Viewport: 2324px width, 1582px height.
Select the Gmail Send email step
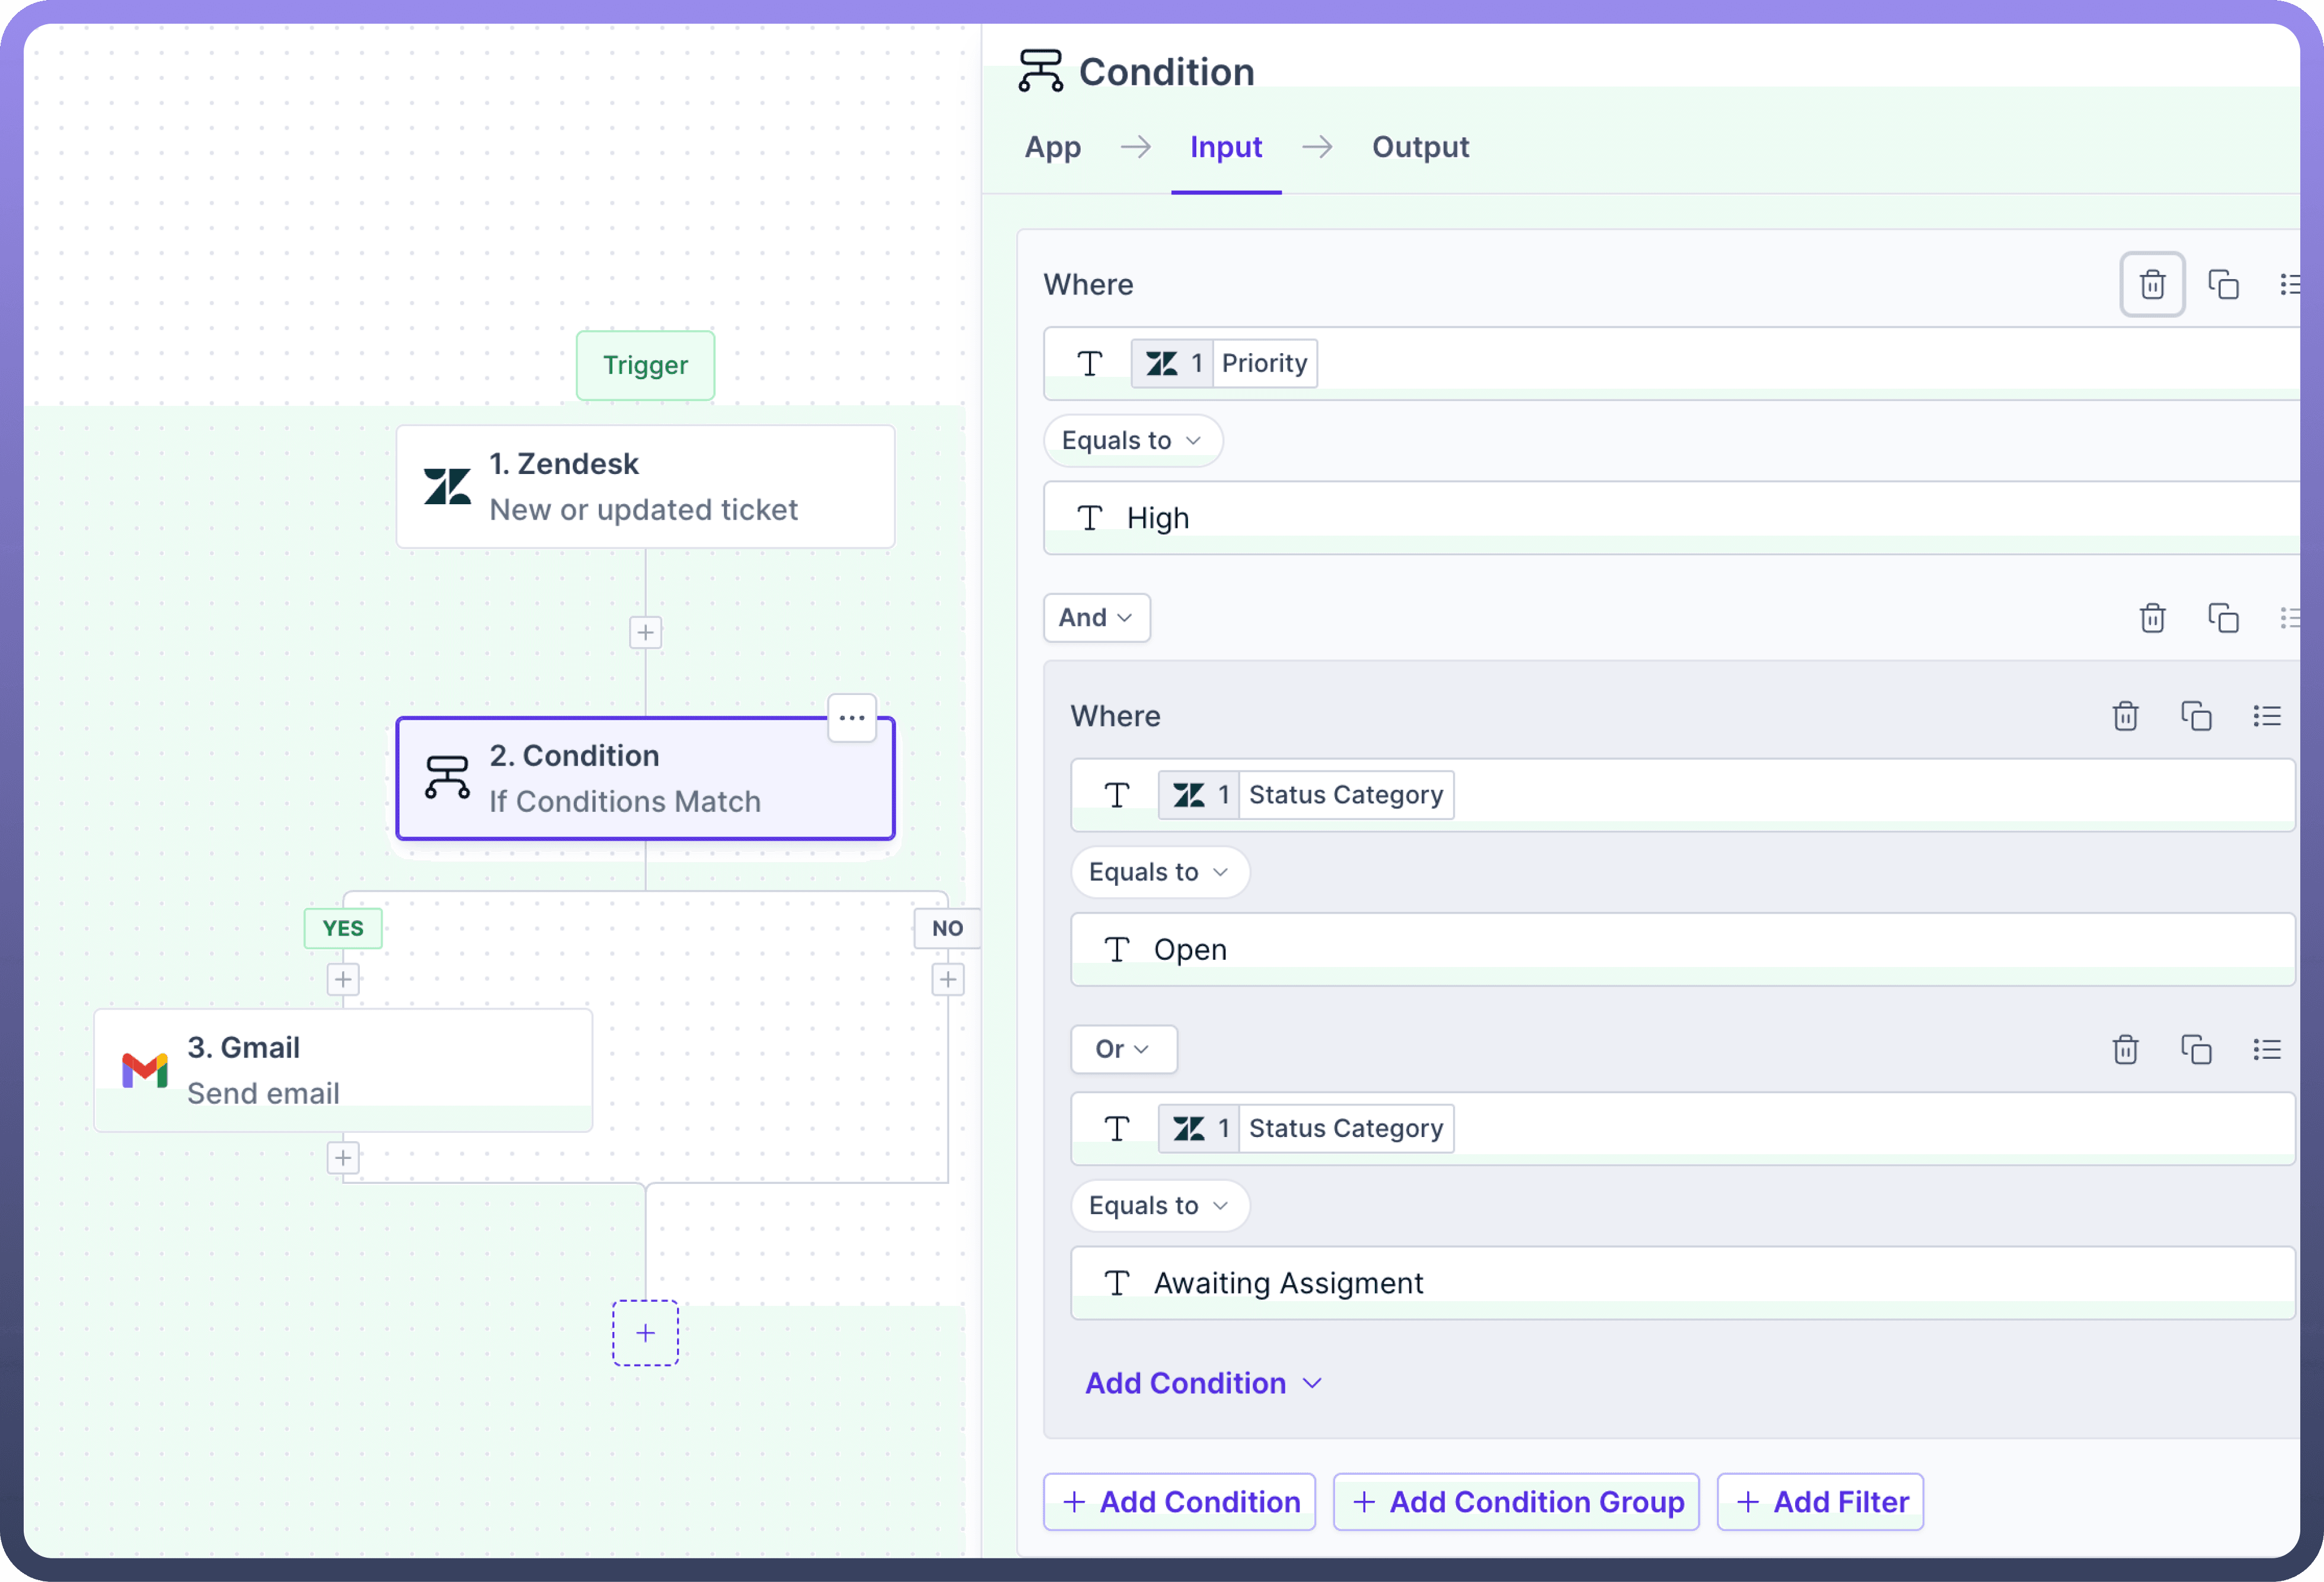click(343, 1069)
